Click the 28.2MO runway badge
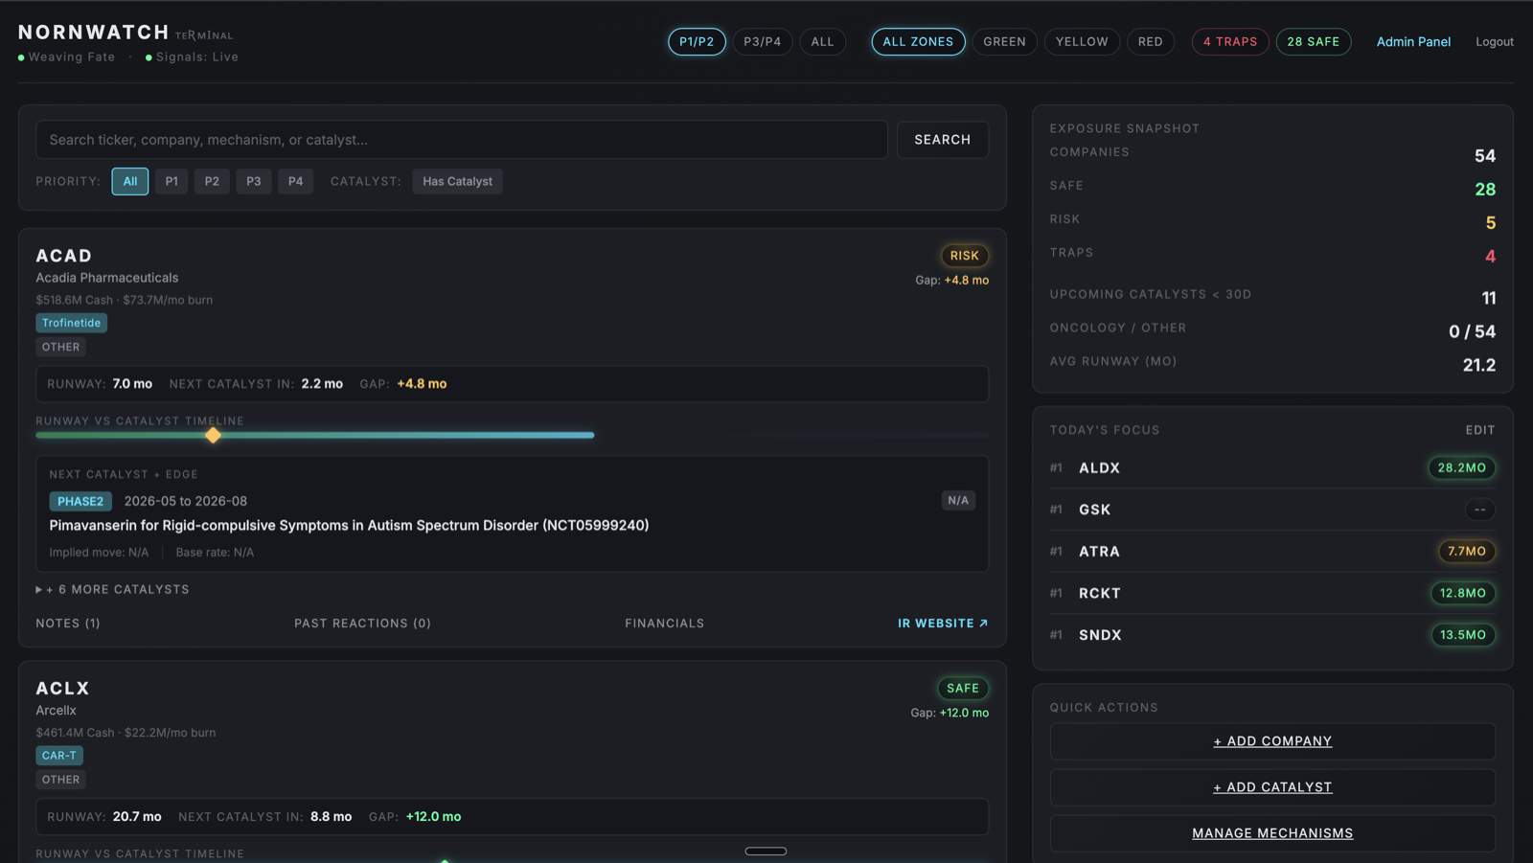 tap(1462, 467)
